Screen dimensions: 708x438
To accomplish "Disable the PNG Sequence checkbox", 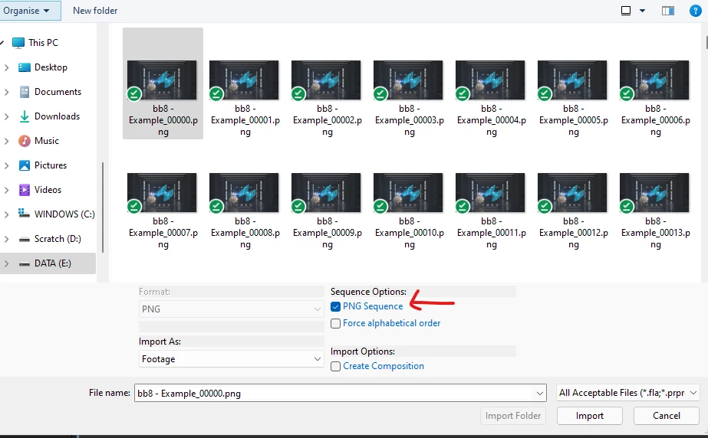I will click(335, 307).
